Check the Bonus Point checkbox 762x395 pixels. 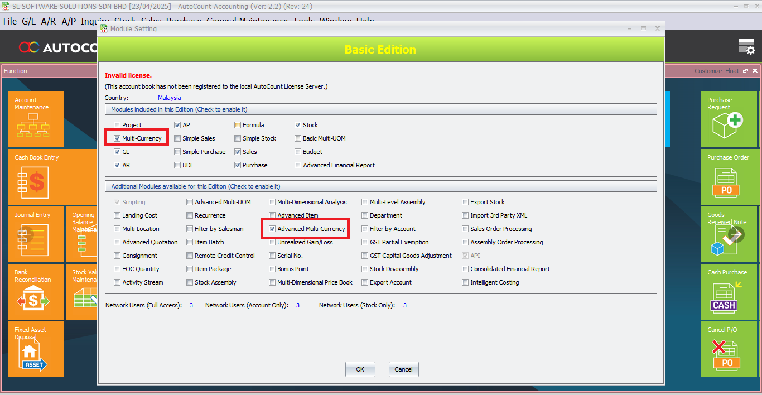pos(272,269)
